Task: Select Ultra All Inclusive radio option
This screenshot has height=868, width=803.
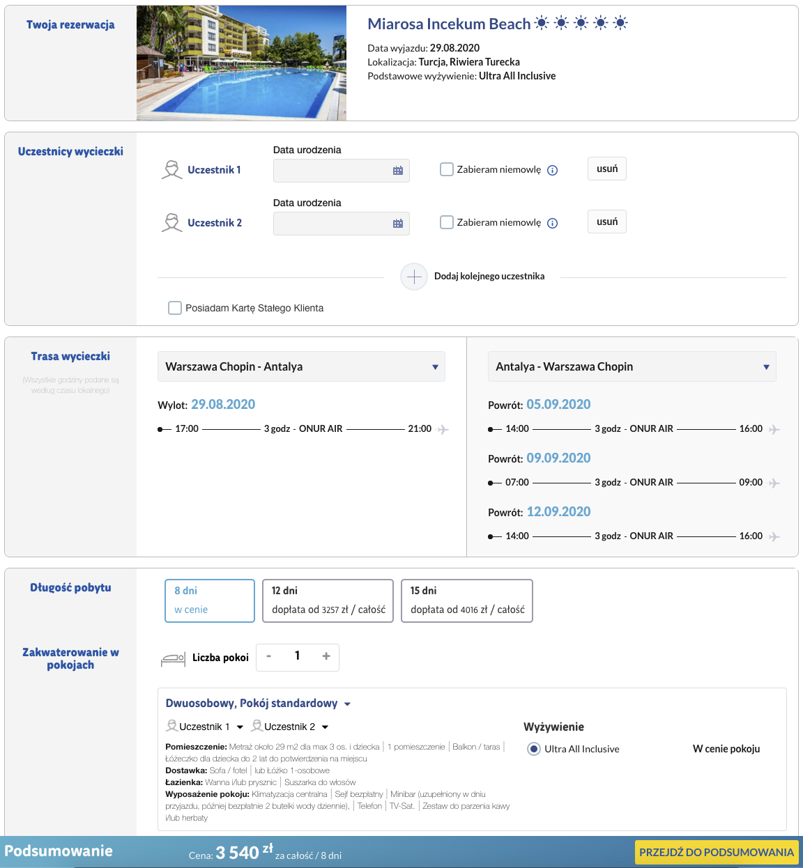Action: pyautogui.click(x=534, y=749)
